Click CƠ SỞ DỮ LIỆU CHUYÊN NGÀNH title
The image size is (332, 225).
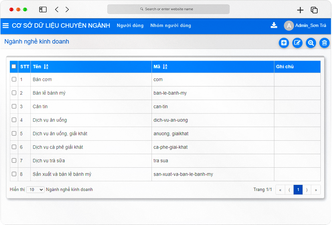61,26
